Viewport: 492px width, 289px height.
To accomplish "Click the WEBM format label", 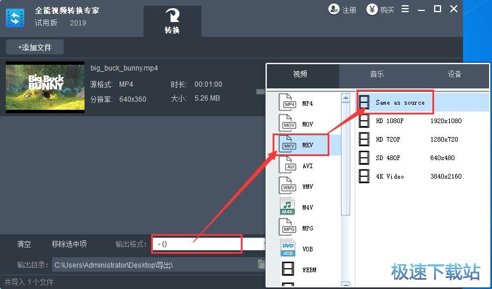I will tap(309, 270).
